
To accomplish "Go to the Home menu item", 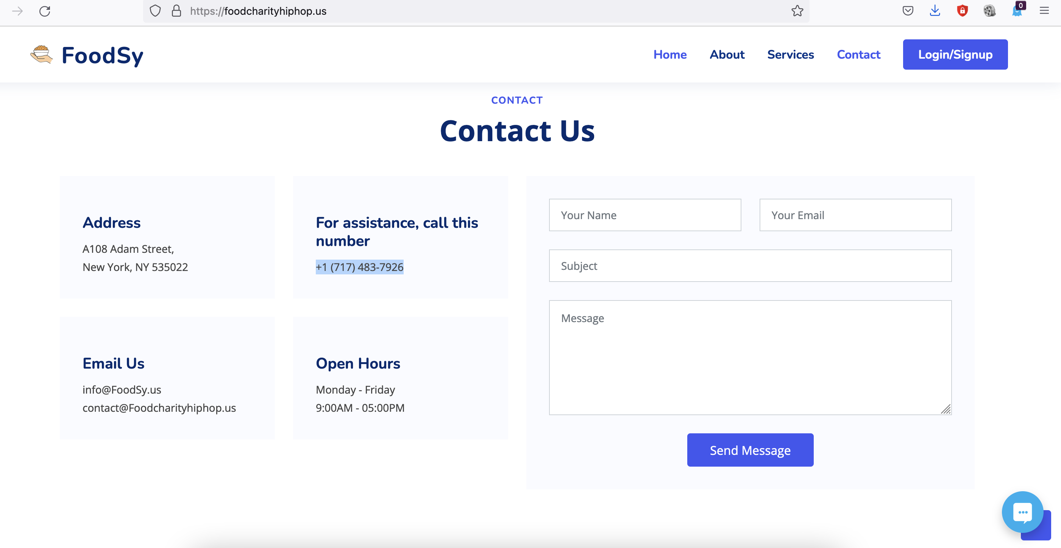I will 670,54.
